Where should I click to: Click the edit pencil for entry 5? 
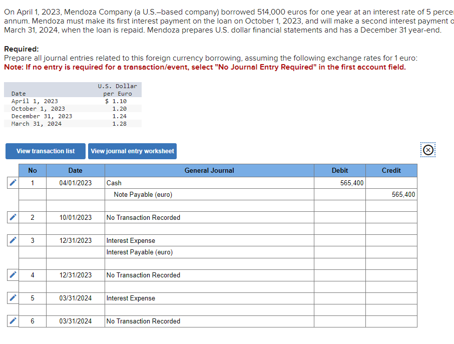(13, 298)
